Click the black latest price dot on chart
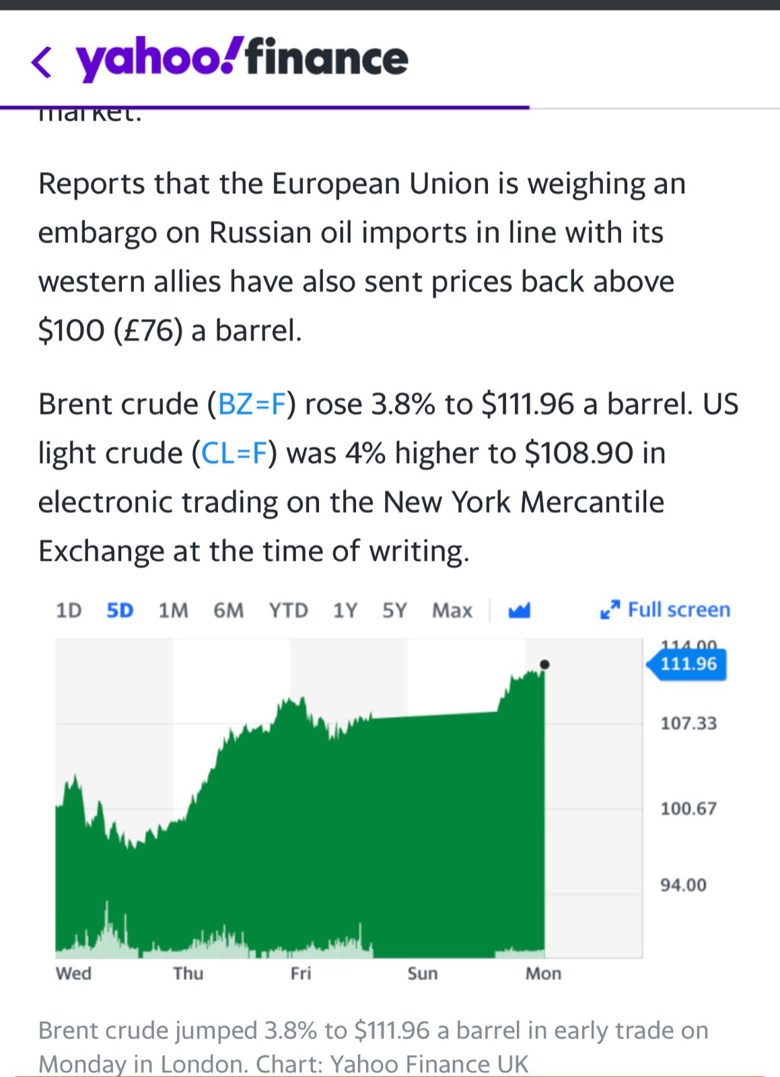This screenshot has height=1077, width=780. pyautogui.click(x=544, y=664)
